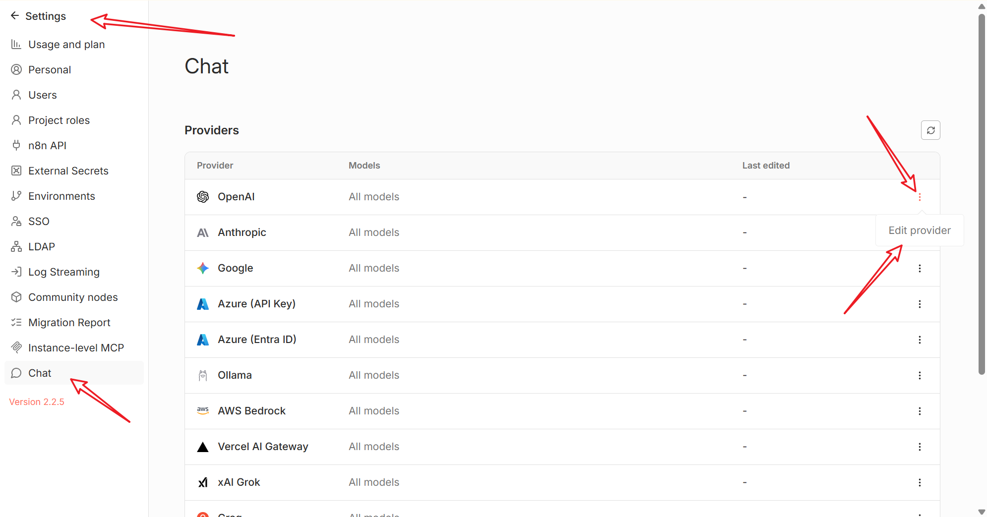Image resolution: width=987 pixels, height=517 pixels.
Task: Go to Log Streaming settings
Action: [74, 272]
